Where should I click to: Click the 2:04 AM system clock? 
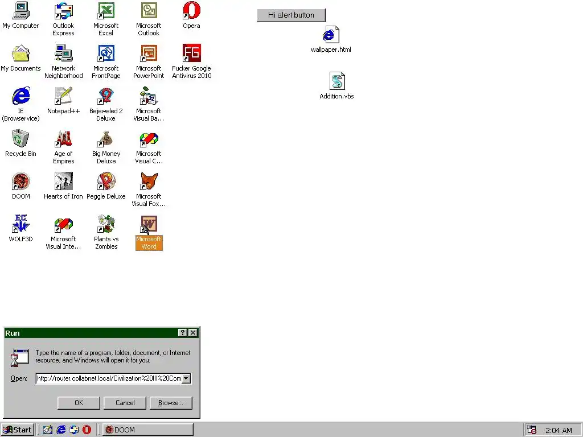(559, 430)
